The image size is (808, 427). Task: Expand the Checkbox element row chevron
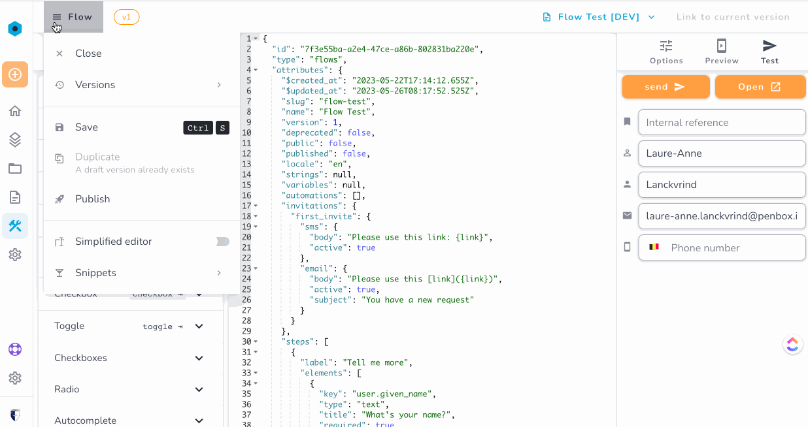pos(199,294)
